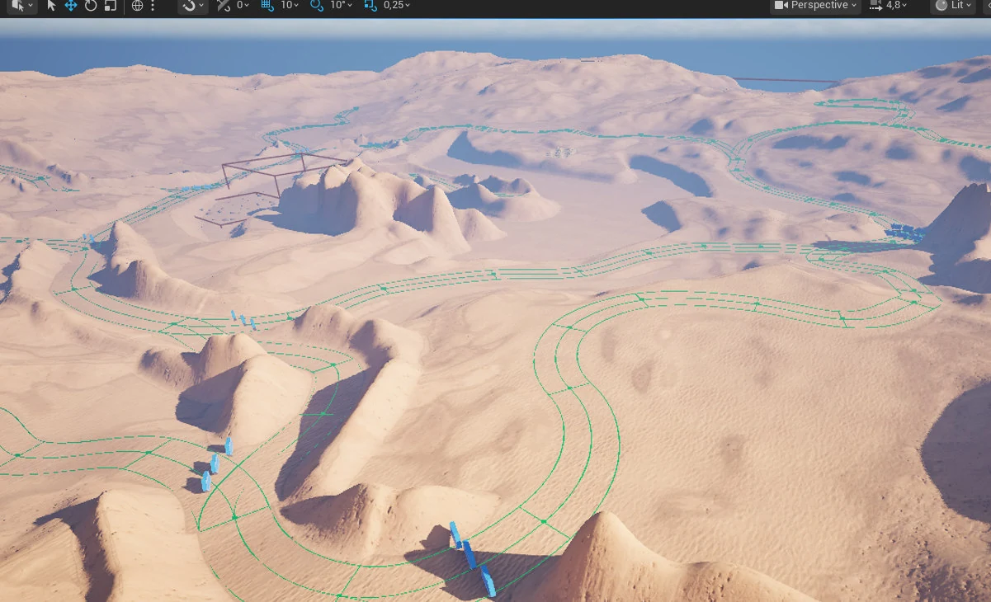Toggle rotation snapping icon
Viewport: 991px width, 602px height.
[317, 6]
